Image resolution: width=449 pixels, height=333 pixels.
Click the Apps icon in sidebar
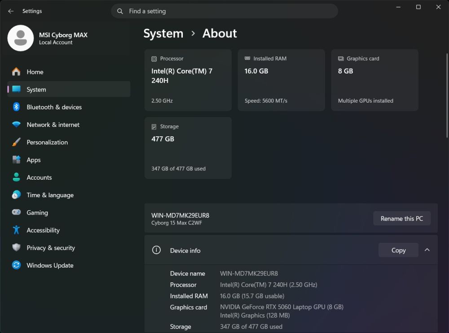(x=16, y=160)
